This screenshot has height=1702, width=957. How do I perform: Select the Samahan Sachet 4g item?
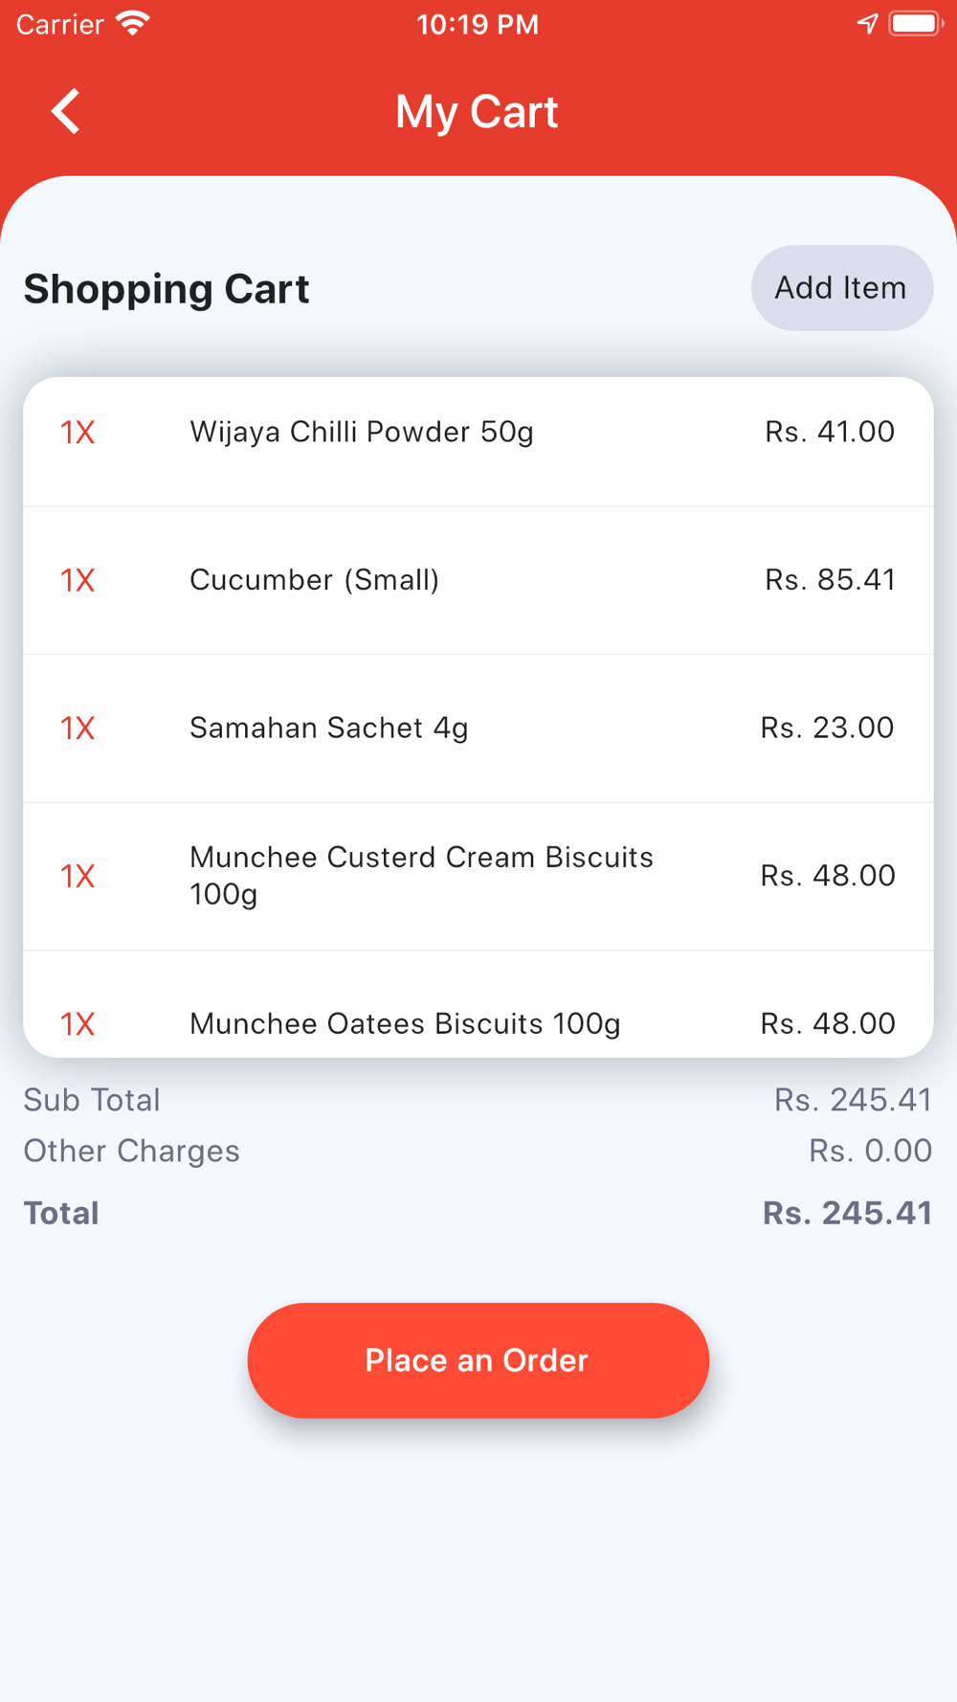(478, 728)
